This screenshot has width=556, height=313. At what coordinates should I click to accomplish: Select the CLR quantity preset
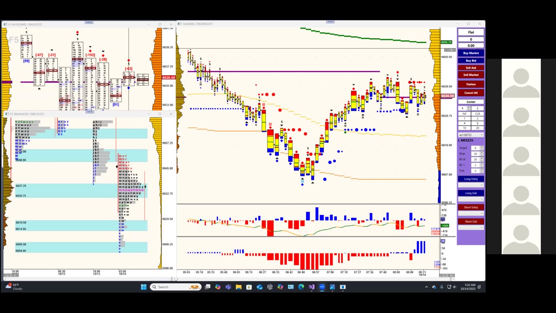click(x=477, y=114)
